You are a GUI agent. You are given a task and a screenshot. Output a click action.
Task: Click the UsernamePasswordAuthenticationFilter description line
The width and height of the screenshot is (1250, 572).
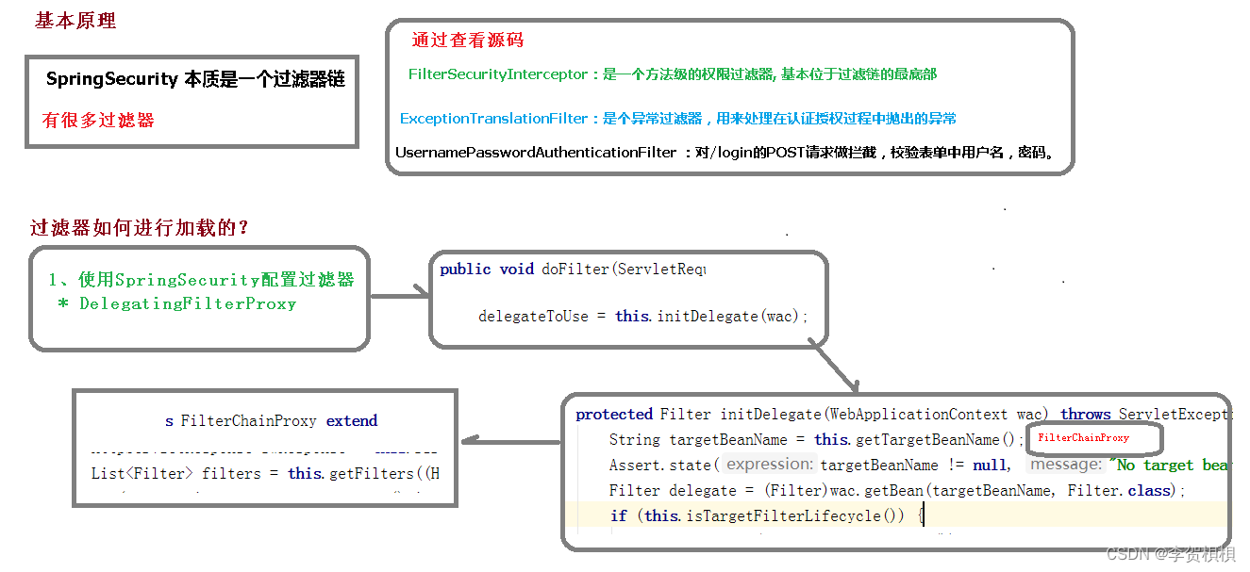tap(725, 153)
